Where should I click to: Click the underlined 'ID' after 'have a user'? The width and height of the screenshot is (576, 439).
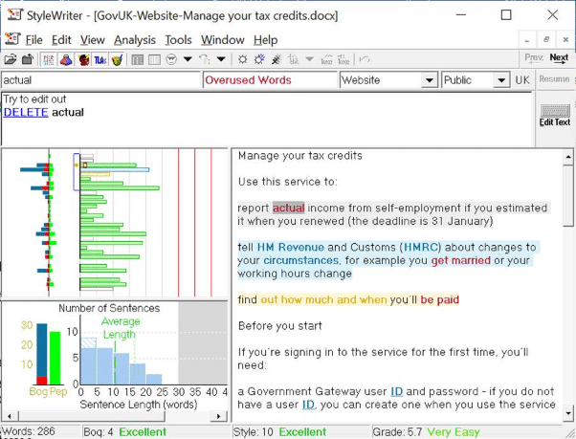[308, 405]
